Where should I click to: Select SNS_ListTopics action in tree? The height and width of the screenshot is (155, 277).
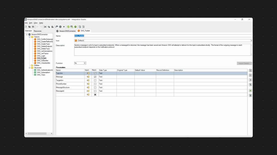click(43, 53)
